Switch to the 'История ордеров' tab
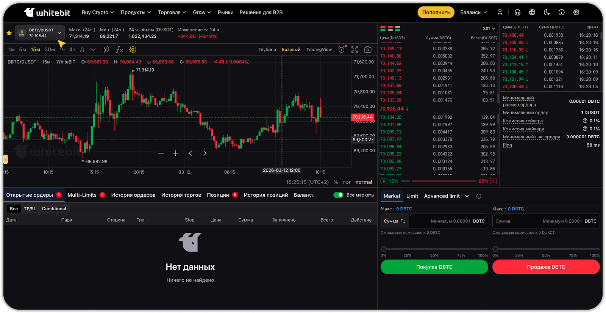This screenshot has height=313, width=606. (x=133, y=195)
